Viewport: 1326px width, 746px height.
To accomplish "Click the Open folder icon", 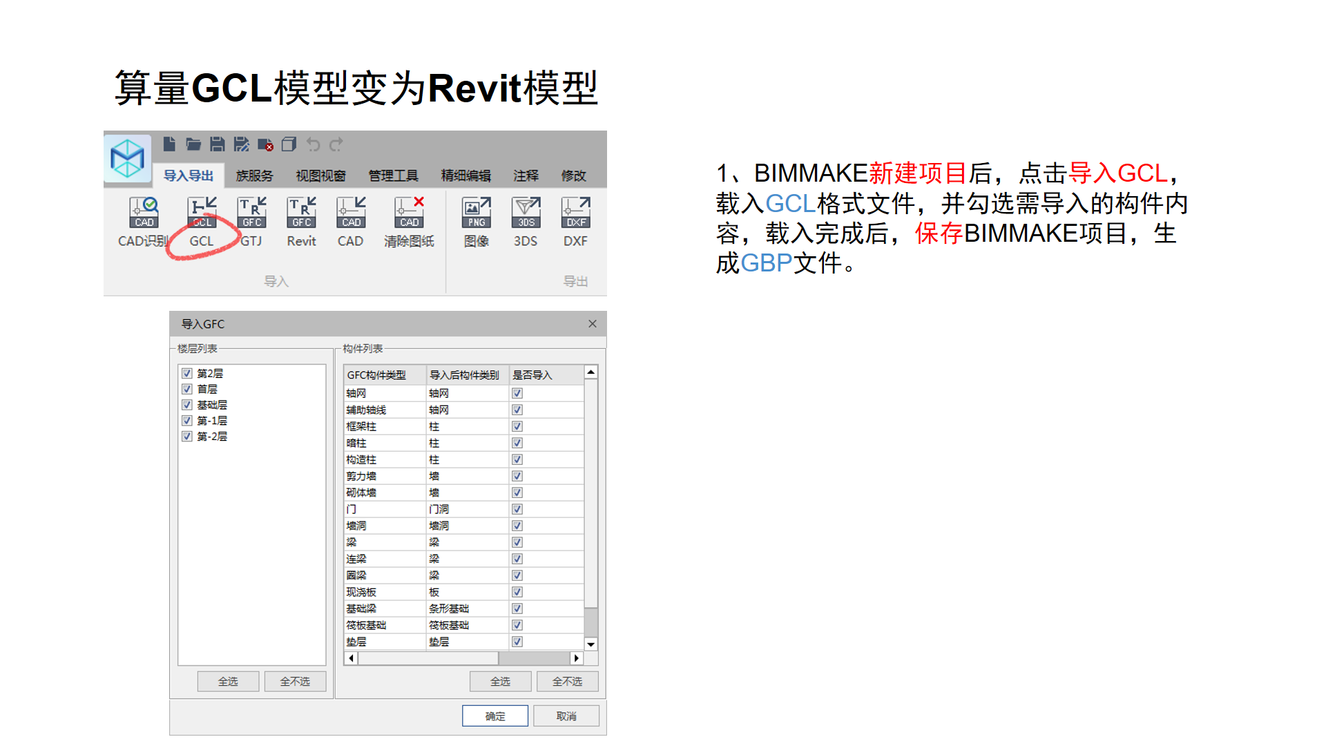I will [193, 144].
